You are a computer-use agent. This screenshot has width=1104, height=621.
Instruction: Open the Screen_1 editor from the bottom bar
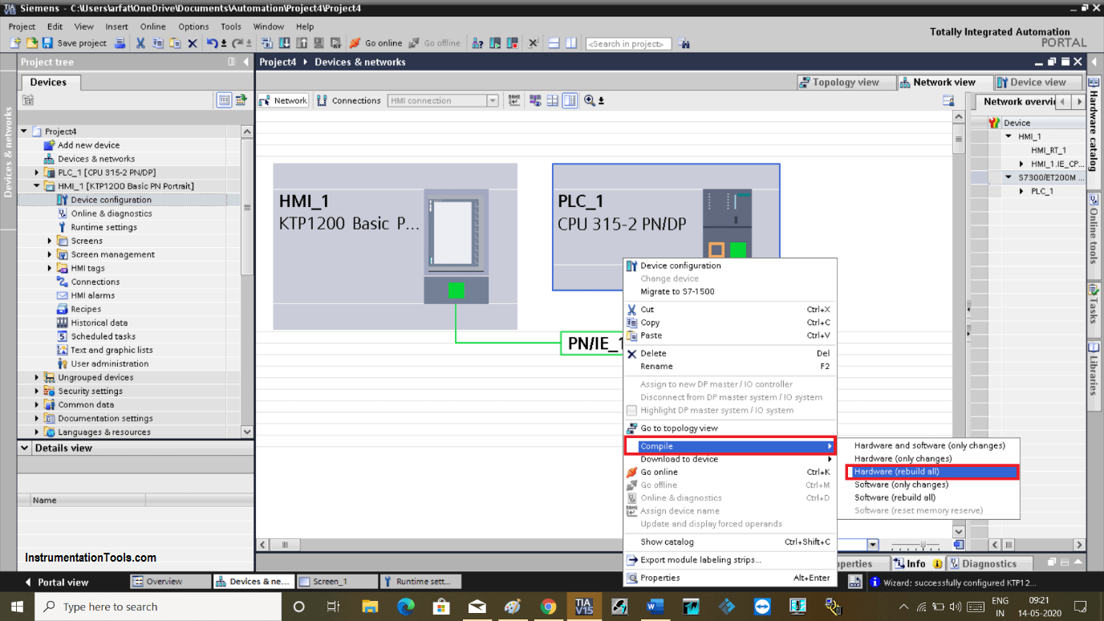click(x=336, y=582)
